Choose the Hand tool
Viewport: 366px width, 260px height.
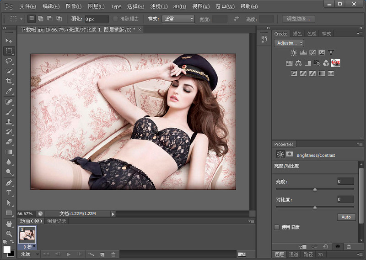pyautogui.click(x=9, y=224)
